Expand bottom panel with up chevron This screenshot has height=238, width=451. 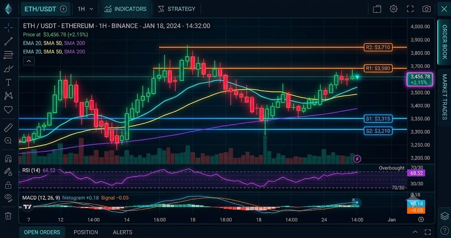pyautogui.click(x=415, y=232)
